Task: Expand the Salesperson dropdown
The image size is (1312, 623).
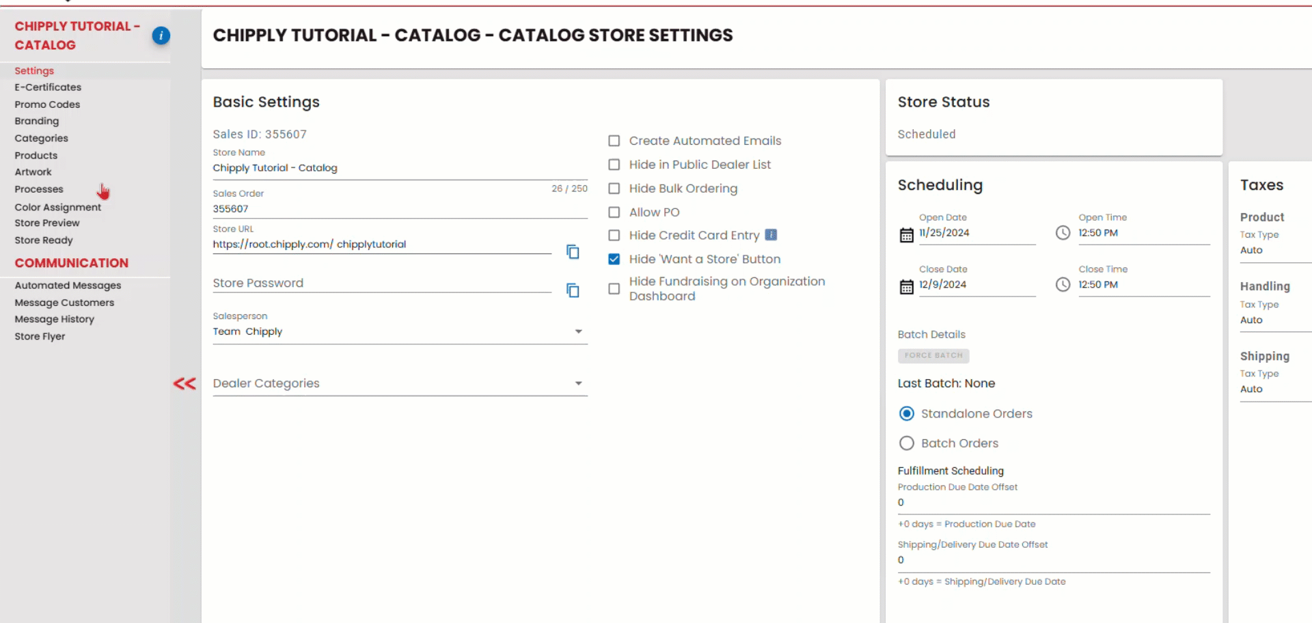Action: (x=578, y=331)
